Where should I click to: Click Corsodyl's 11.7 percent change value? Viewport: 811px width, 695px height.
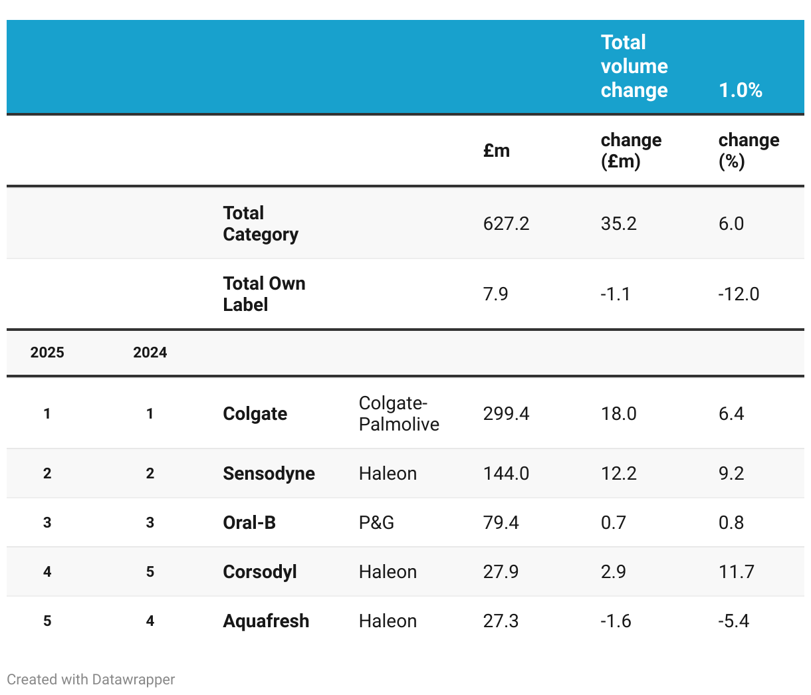(736, 571)
